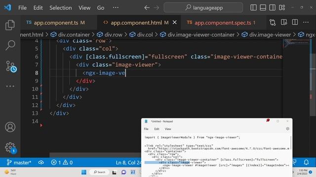Click line number 13 in the gutter
Image resolution: width=316 pixels, height=177 pixels.
pyautogui.click(x=35, y=113)
